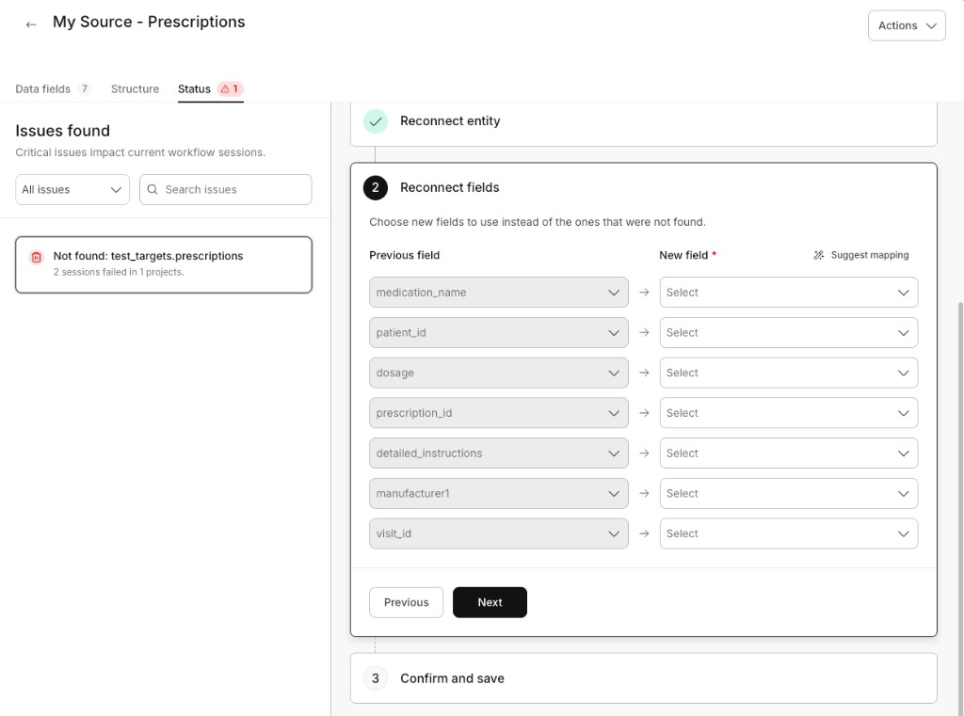964x716 pixels.
Task: Click the step 3 circle icon
Action: (x=375, y=678)
